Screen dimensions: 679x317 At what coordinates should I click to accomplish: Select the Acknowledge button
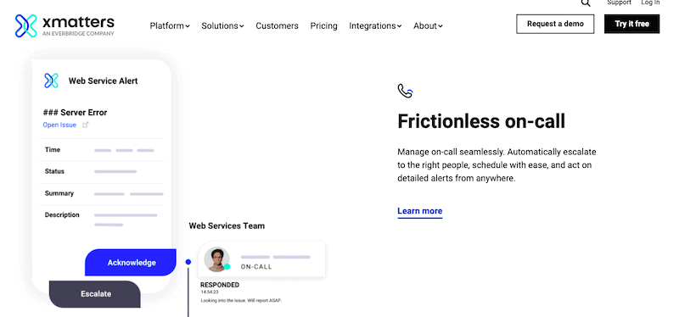(x=131, y=262)
